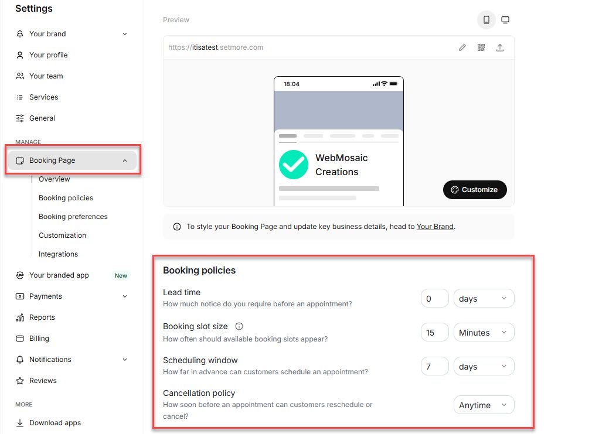
Task: Open the Customization section under Booking Page
Action: (x=62, y=235)
